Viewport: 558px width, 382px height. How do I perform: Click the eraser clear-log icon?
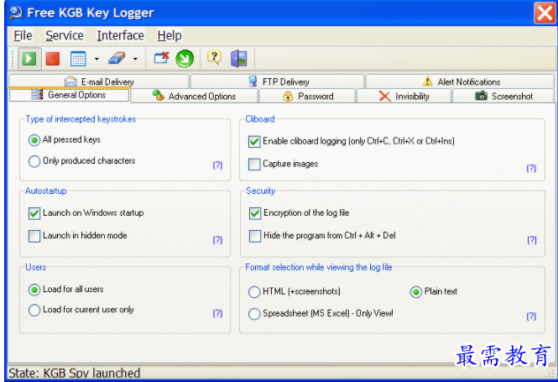pyautogui.click(x=117, y=59)
